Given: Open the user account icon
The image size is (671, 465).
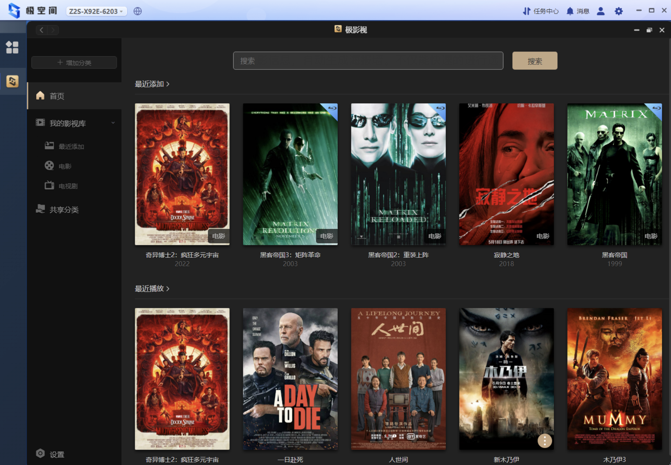Looking at the screenshot, I should (x=600, y=11).
